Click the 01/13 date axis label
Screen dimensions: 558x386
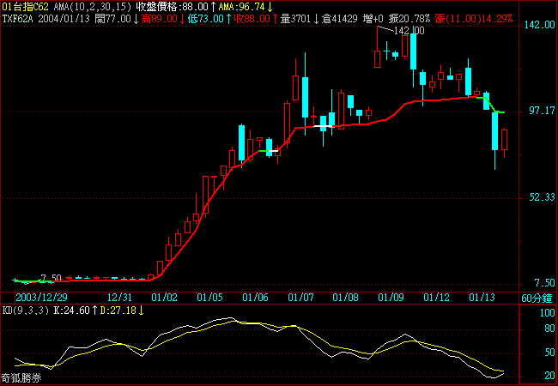[x=481, y=297]
